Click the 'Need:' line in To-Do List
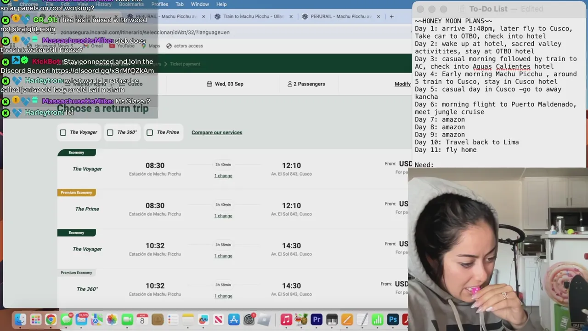The image size is (588, 331). click(424, 165)
